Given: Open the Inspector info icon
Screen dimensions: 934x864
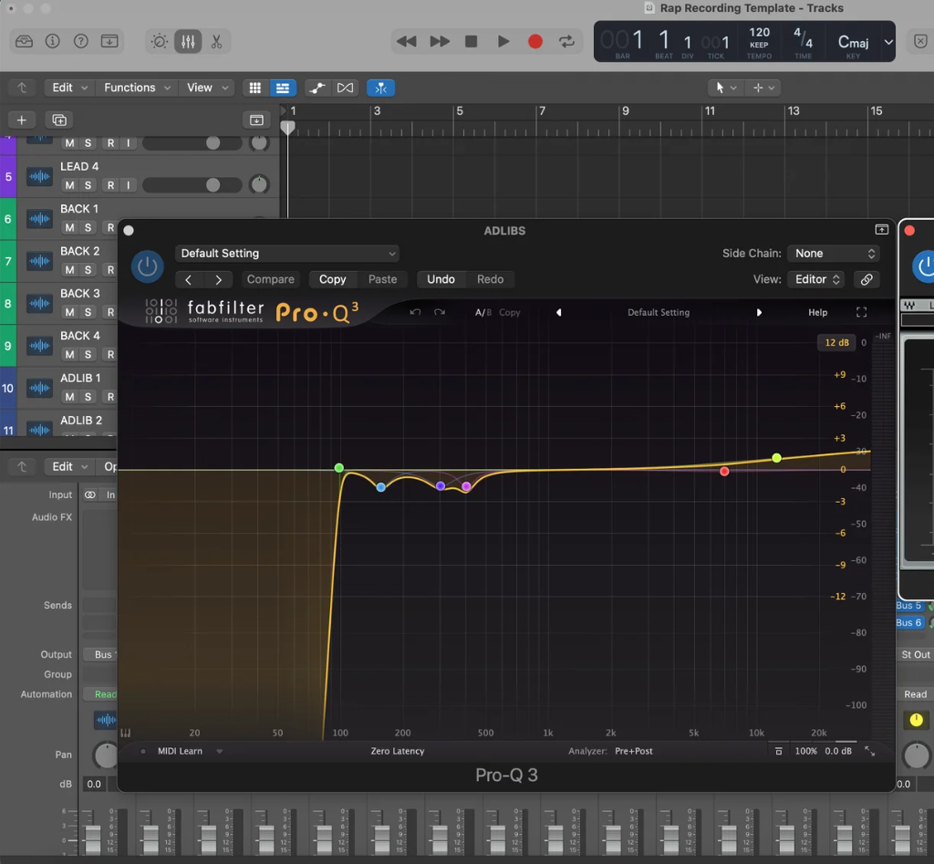Looking at the screenshot, I should pyautogui.click(x=52, y=41).
